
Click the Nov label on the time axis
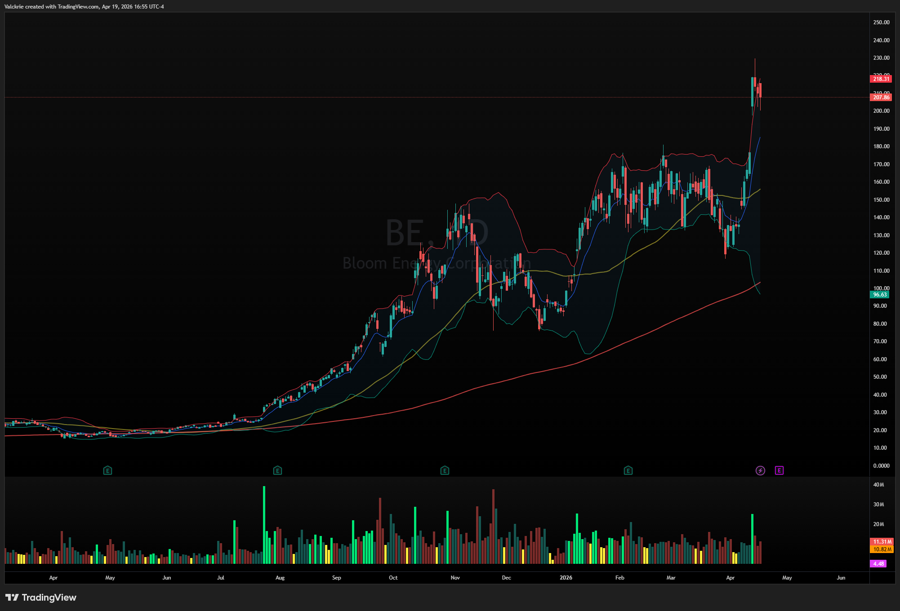pos(455,578)
